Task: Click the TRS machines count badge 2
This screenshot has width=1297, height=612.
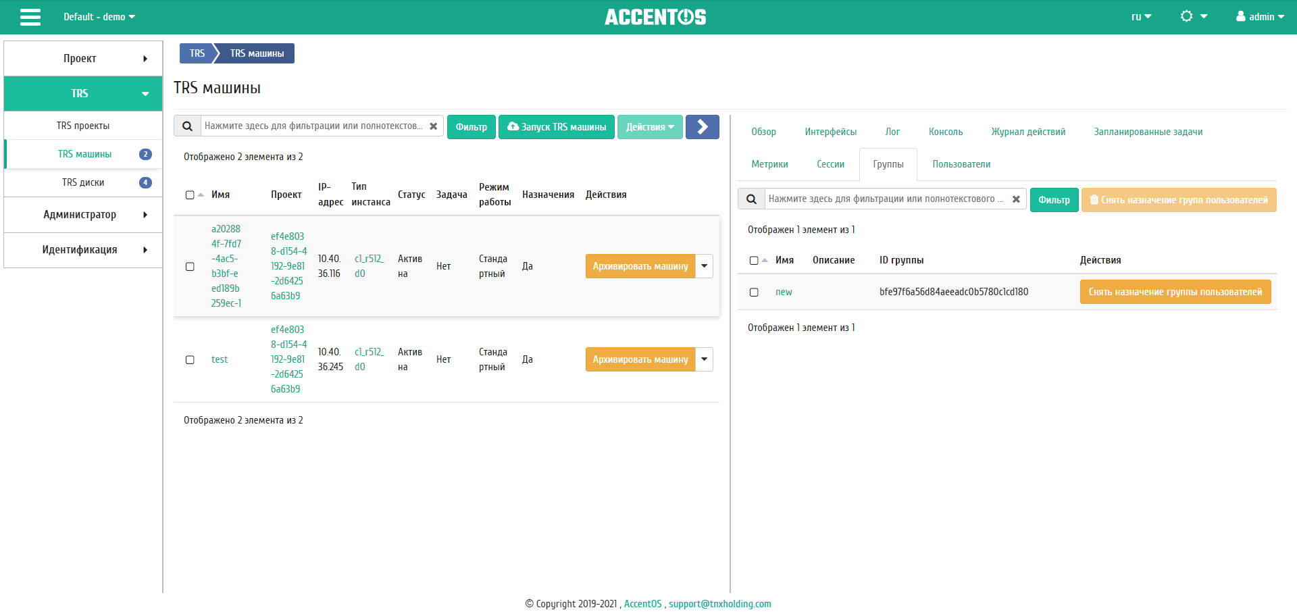Action: point(145,154)
